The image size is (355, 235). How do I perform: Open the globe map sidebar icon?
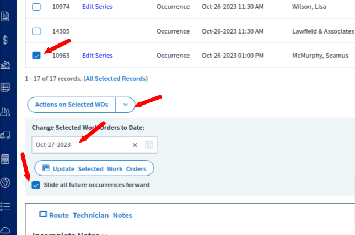(x=5, y=183)
